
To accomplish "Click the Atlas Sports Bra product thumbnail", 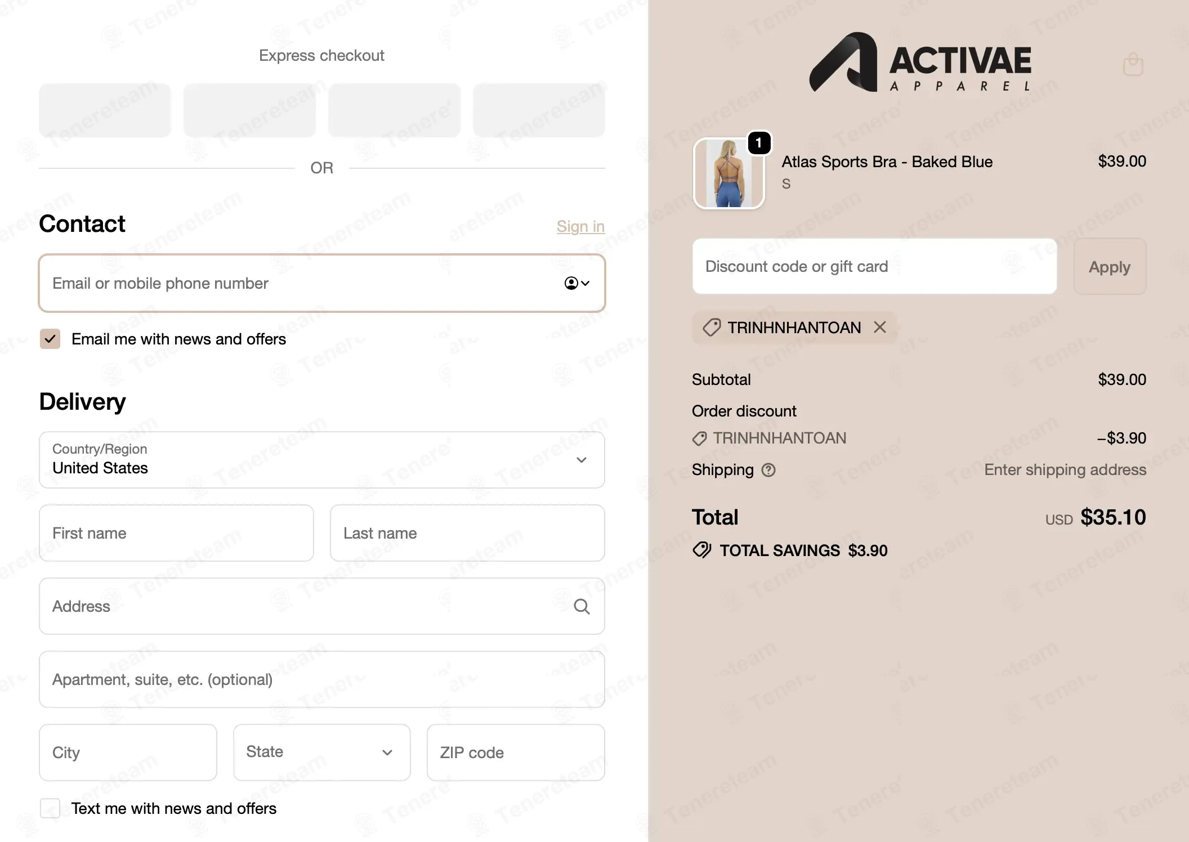I will point(729,173).
